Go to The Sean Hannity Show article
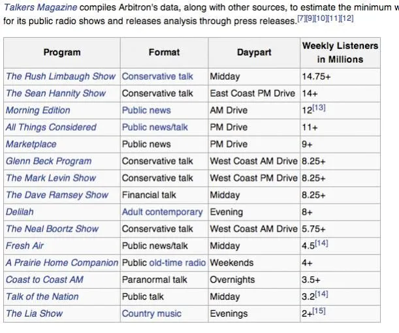This screenshot has width=399, height=333. (x=56, y=93)
